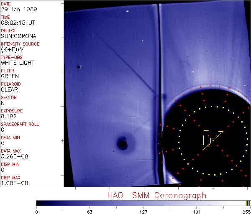251x214 pixels.
Task: Click the TYPE-OBS label
Action: 12,57
